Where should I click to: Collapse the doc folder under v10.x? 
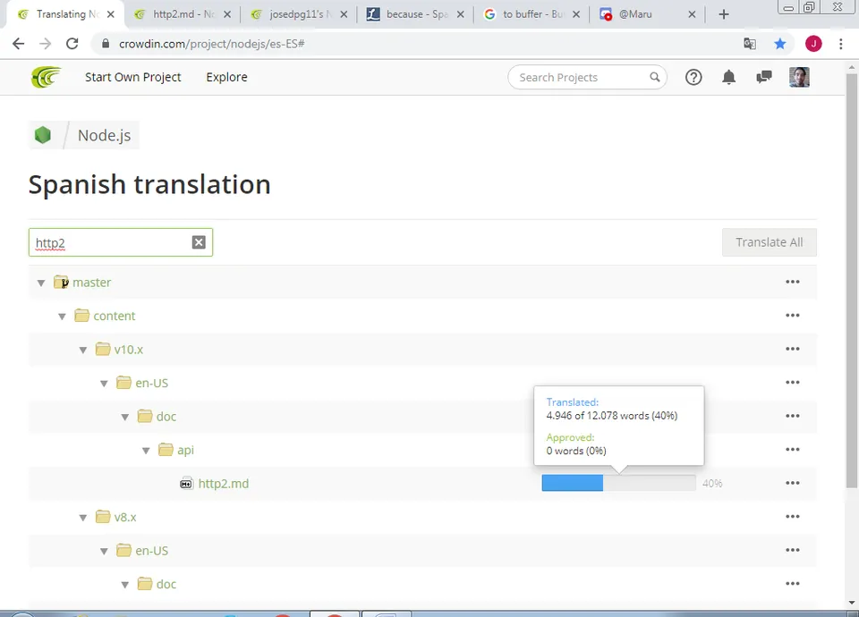coord(125,418)
